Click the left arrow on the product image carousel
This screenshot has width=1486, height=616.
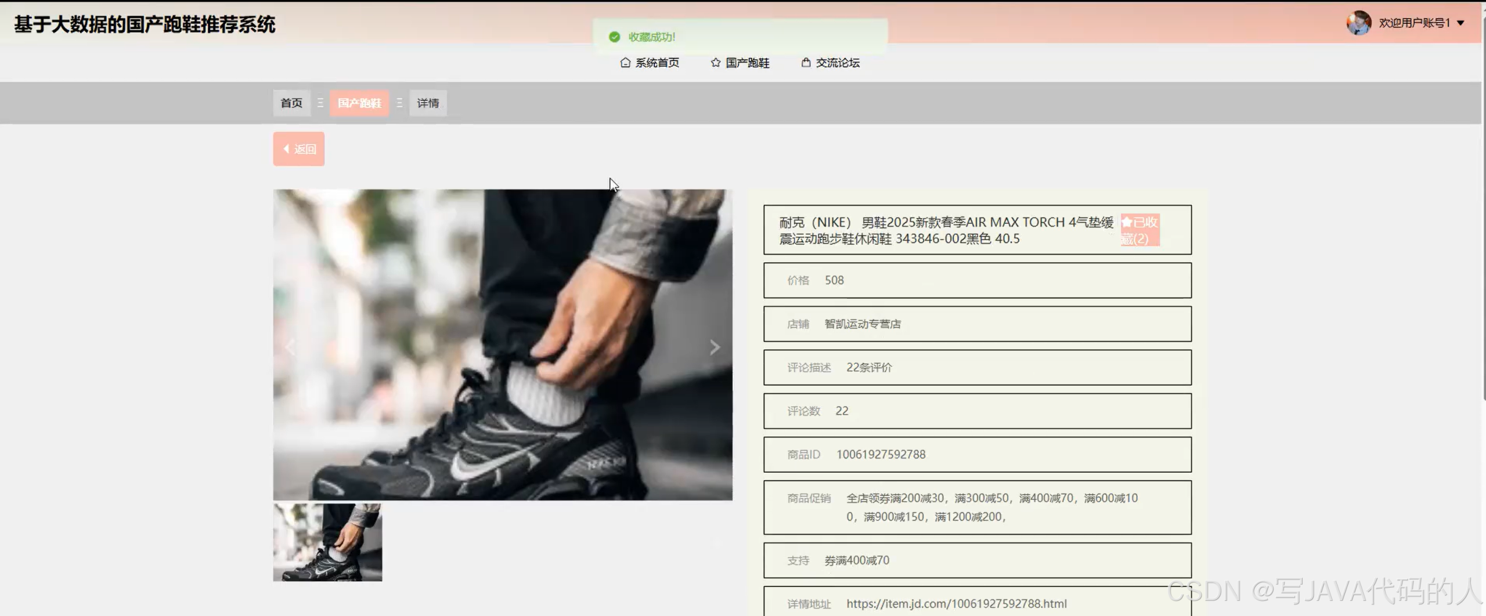(291, 347)
